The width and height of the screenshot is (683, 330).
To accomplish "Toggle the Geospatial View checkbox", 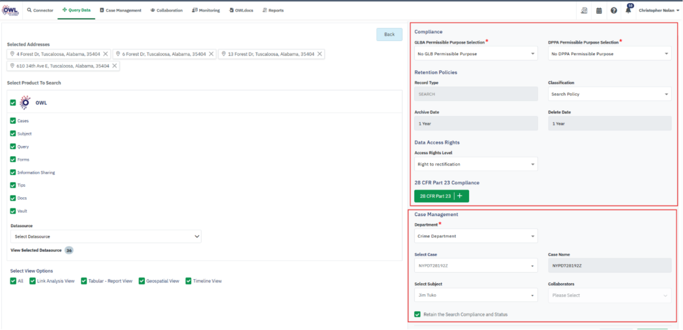I will [142, 281].
